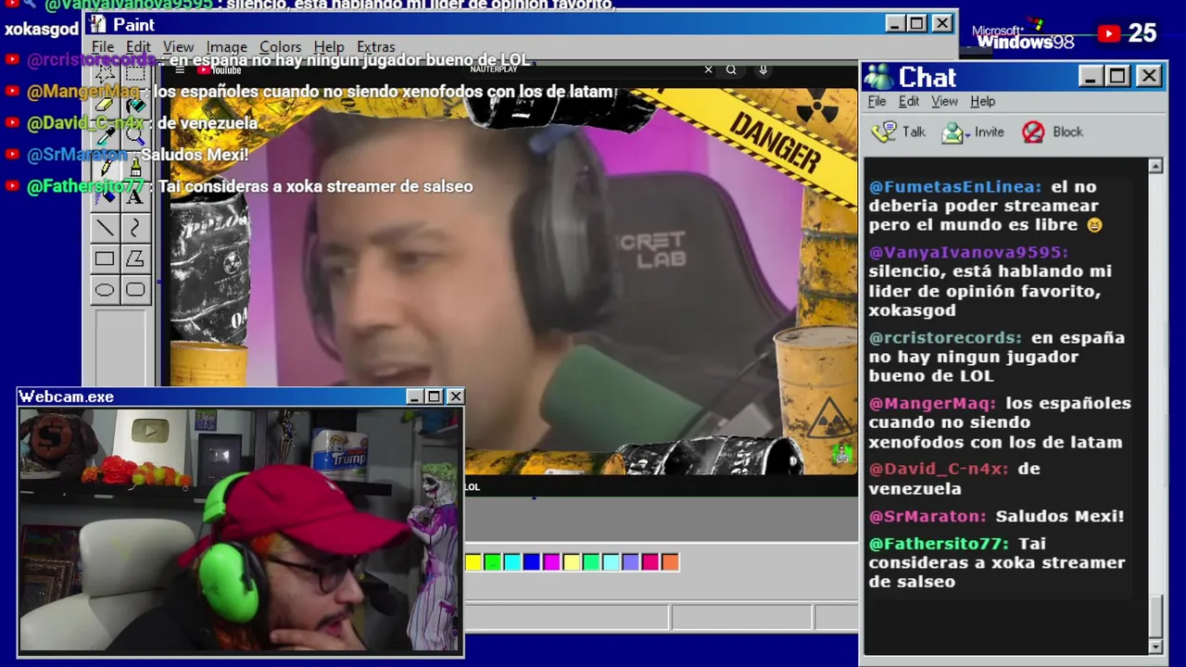The width and height of the screenshot is (1186, 667).
Task: Open the Paint Edit menu
Action: click(x=138, y=46)
